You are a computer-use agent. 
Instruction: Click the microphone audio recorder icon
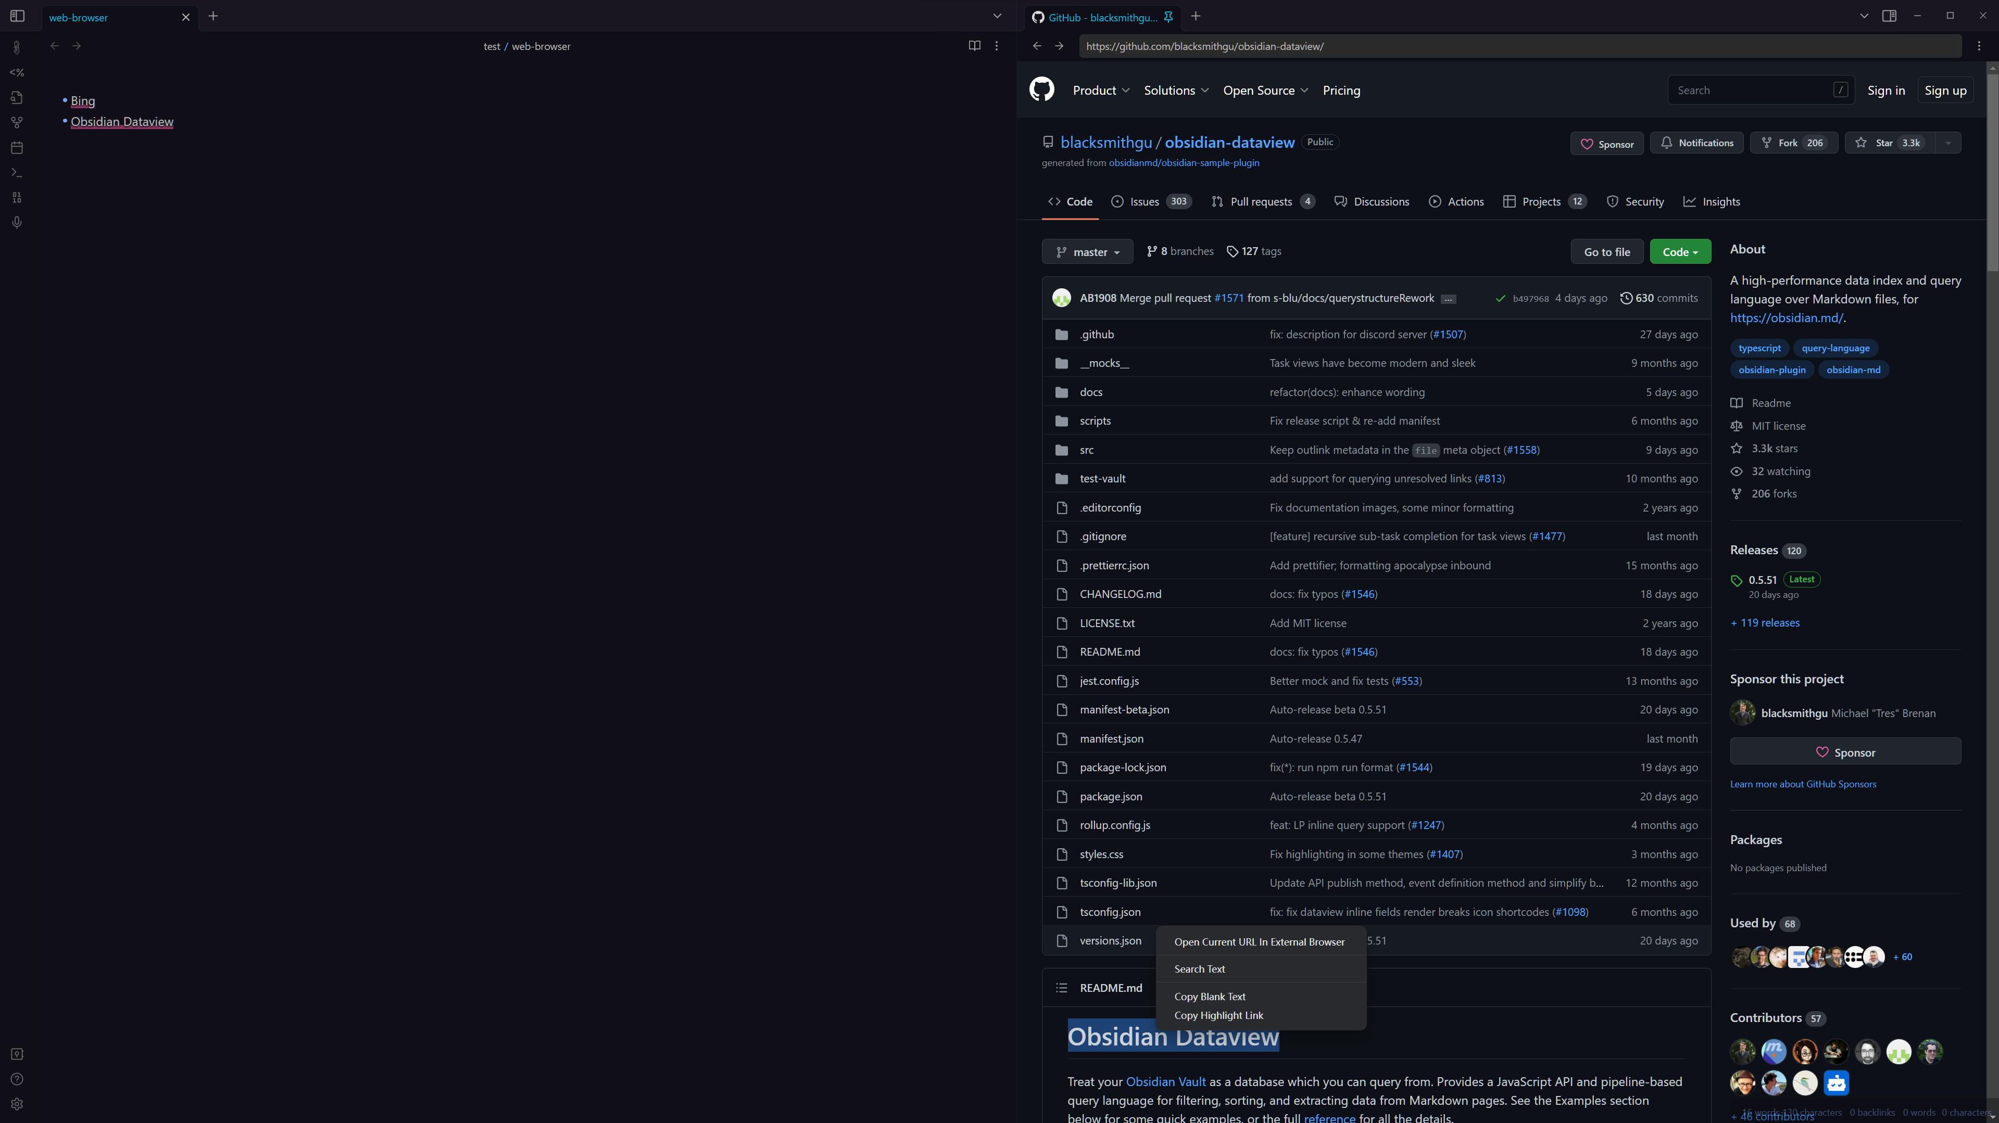pyautogui.click(x=16, y=223)
